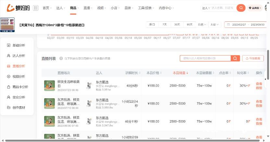Click 东方甄选 avatar in 07/15 row

click(89, 103)
